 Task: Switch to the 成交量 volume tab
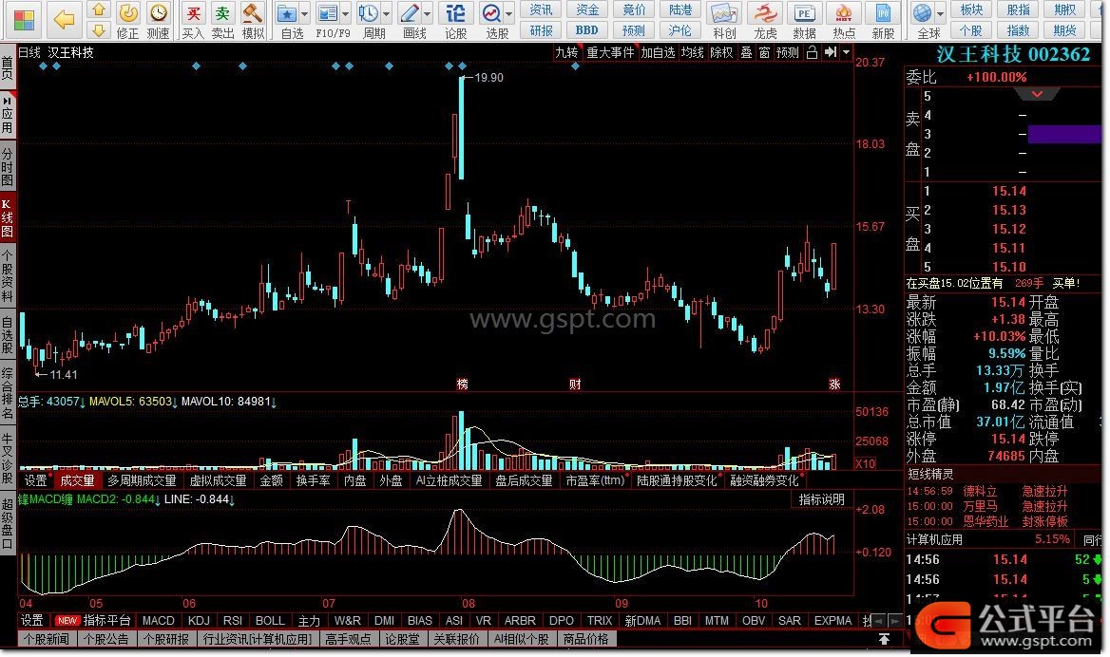(x=77, y=481)
